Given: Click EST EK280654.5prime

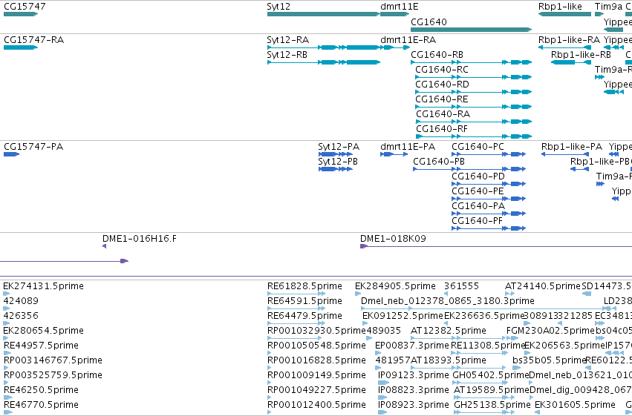Looking at the screenshot, I should point(44,331).
